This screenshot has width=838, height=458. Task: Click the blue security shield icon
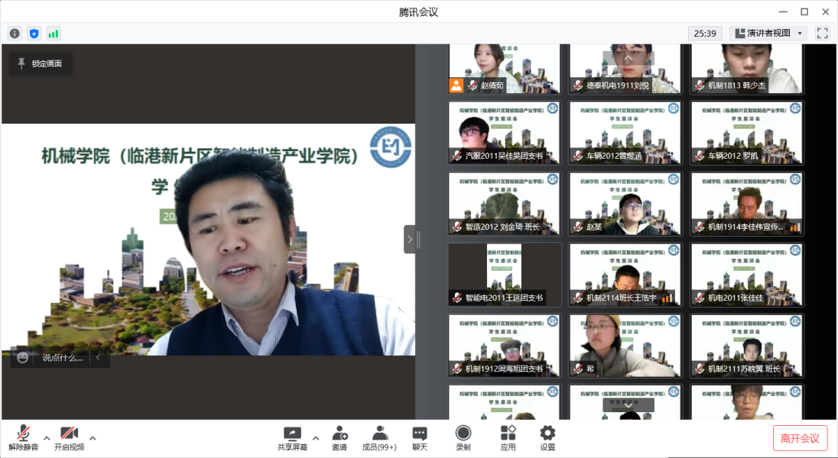click(34, 34)
